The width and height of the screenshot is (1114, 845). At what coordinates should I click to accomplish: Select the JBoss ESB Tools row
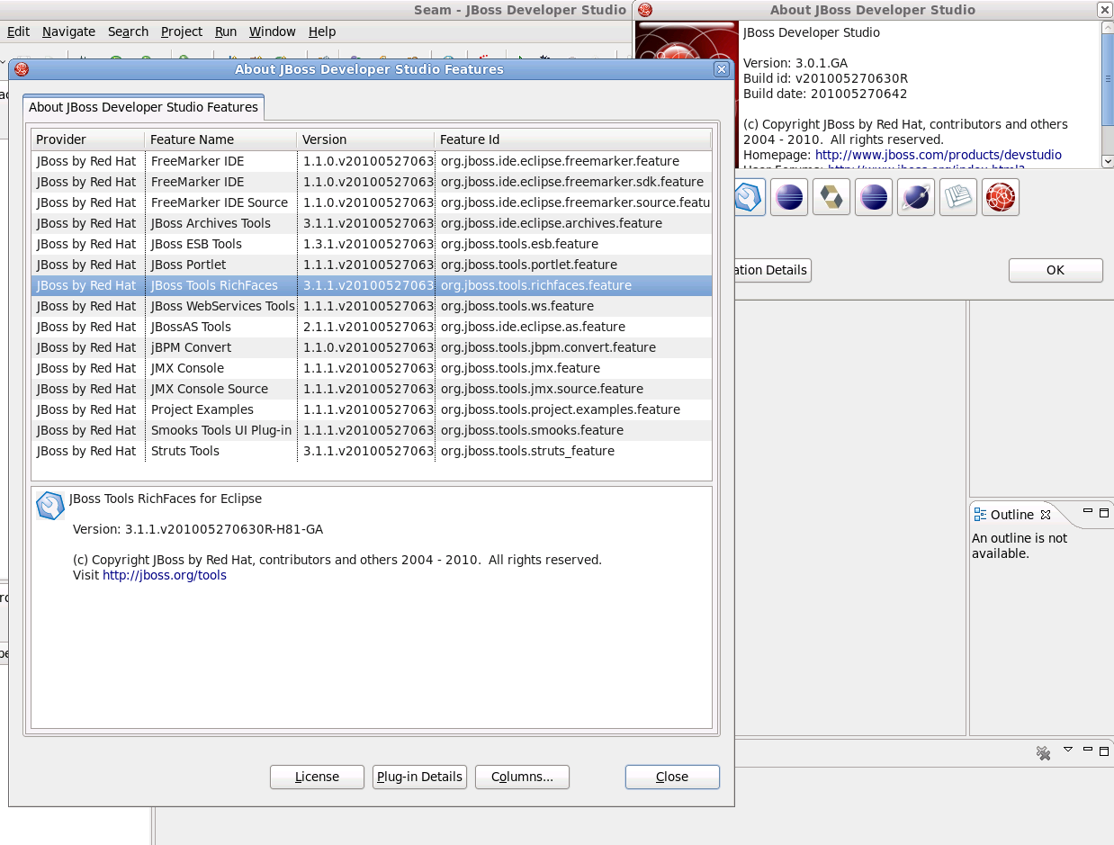click(x=372, y=244)
